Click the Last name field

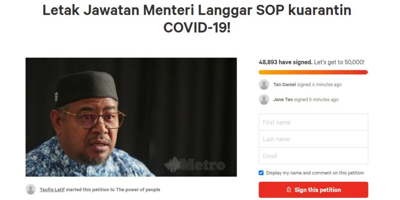(x=313, y=139)
